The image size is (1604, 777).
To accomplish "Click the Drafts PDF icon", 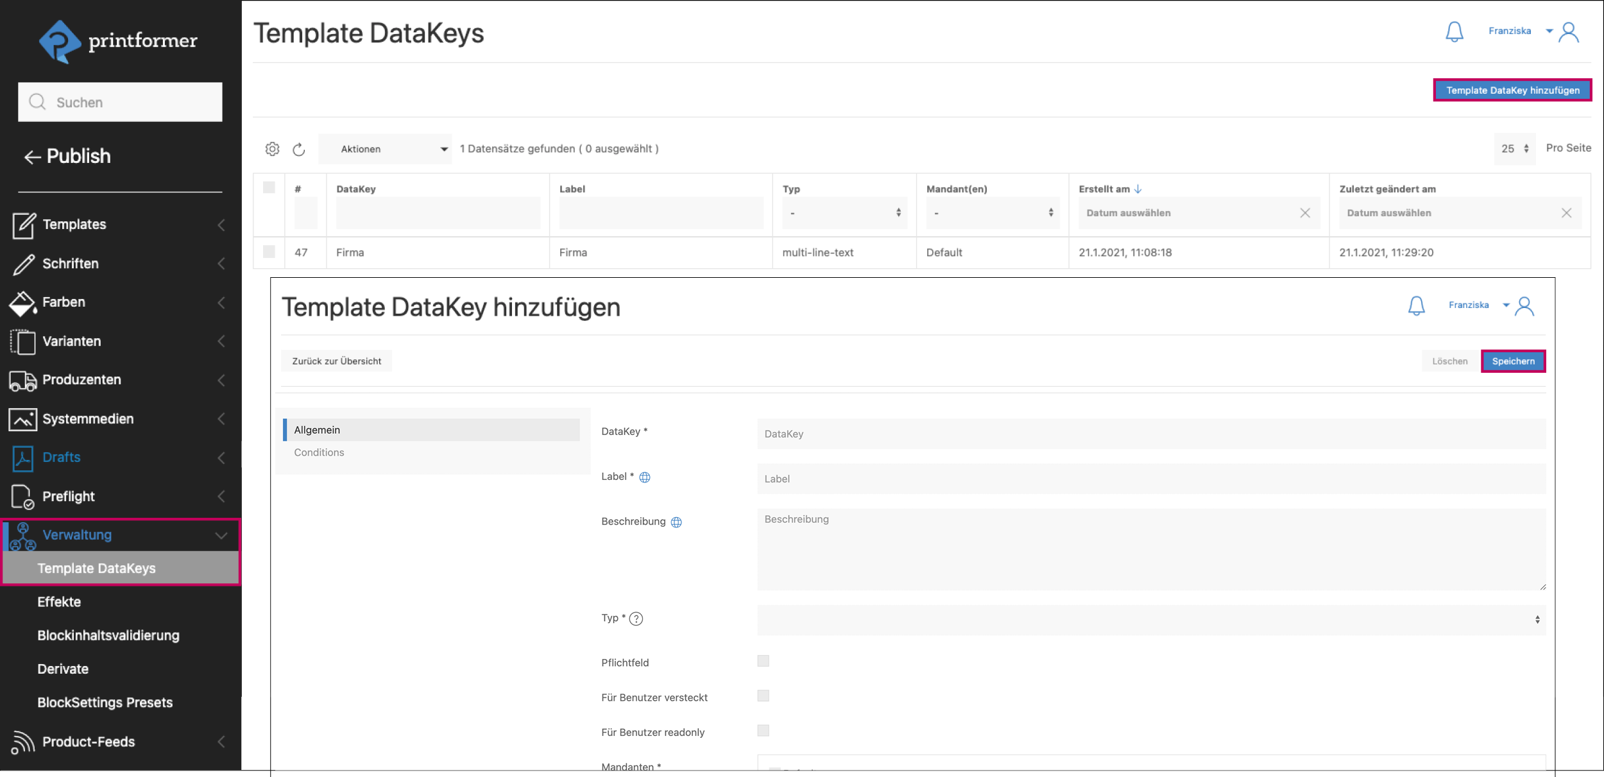I will 22,457.
